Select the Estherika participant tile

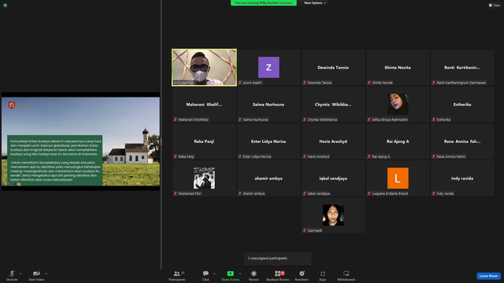pyautogui.click(x=462, y=105)
